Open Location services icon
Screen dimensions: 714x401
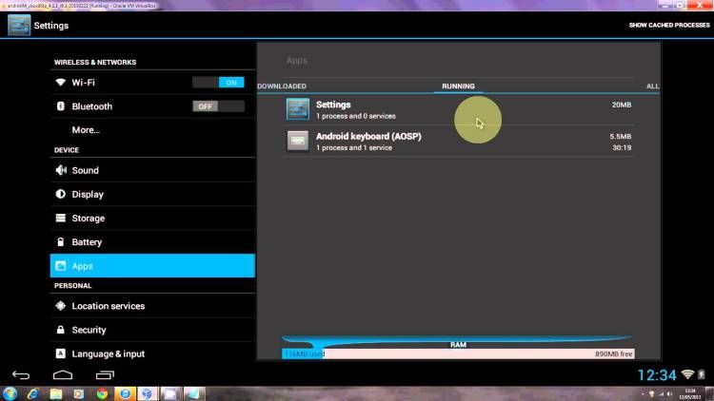coord(61,306)
